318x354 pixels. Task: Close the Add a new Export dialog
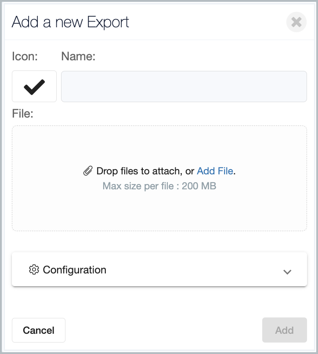coord(296,22)
